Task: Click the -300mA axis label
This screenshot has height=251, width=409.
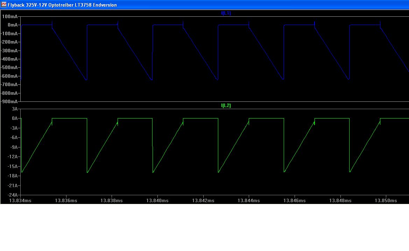Action: [9, 51]
